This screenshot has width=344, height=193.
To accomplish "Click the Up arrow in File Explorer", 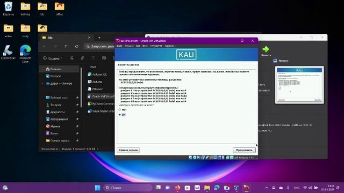I will 66,47.
